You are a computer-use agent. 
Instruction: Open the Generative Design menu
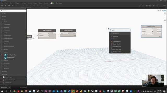(x=32, y=3)
